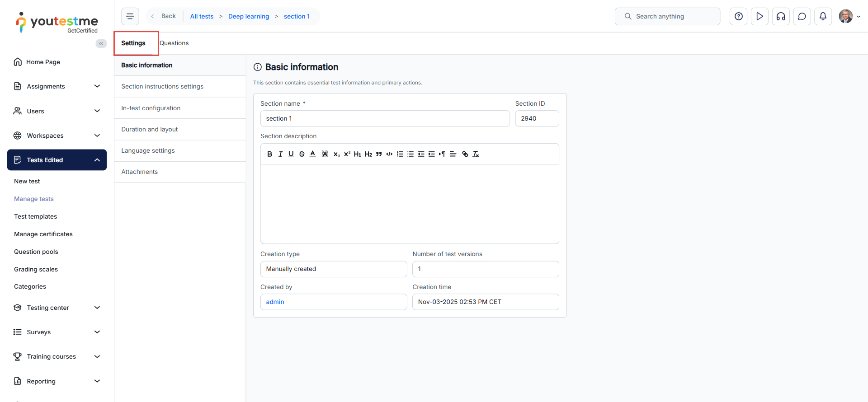Open the help question mark icon
This screenshot has width=868, height=402.
pyautogui.click(x=738, y=16)
